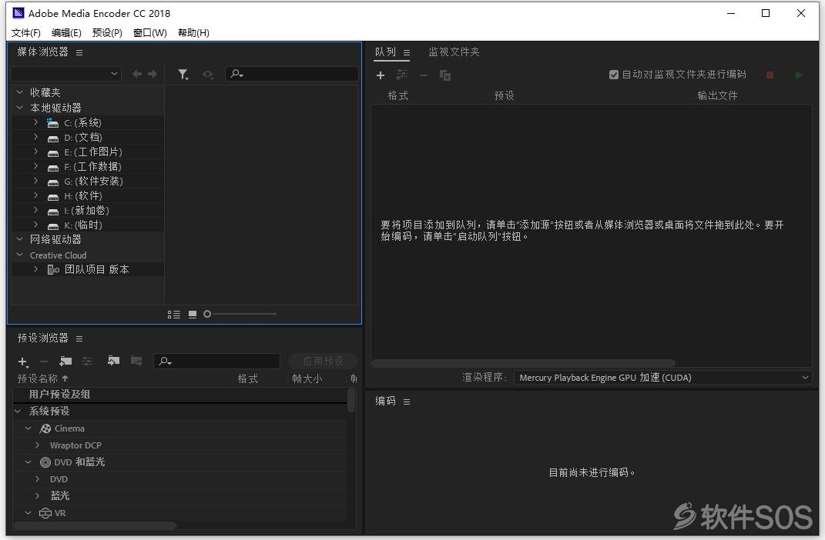Click the 帧大小 column header
The image size is (825, 540).
pyautogui.click(x=307, y=378)
